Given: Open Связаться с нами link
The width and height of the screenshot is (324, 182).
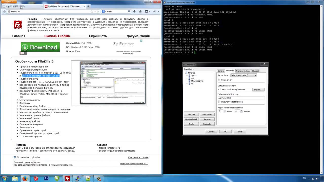Looking at the screenshot, I should click(138, 157).
